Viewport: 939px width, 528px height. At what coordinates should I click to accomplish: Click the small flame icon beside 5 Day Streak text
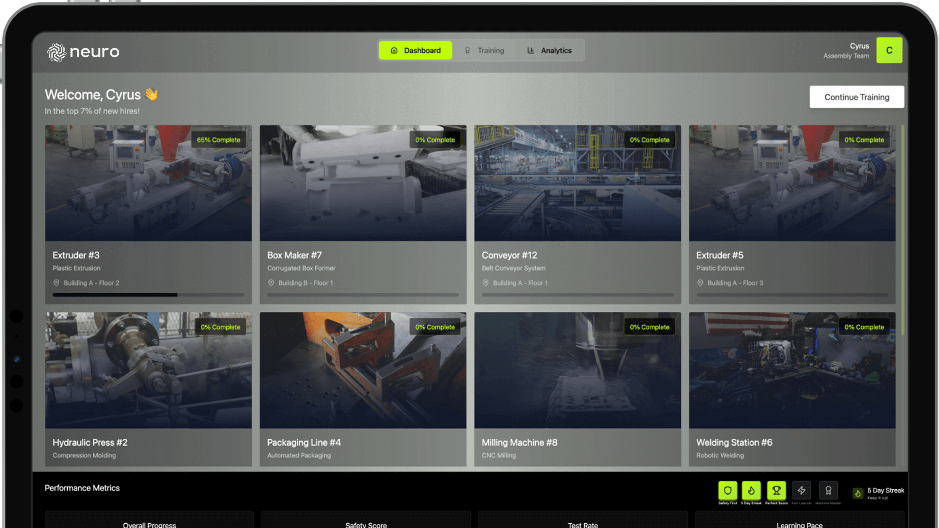click(x=858, y=493)
